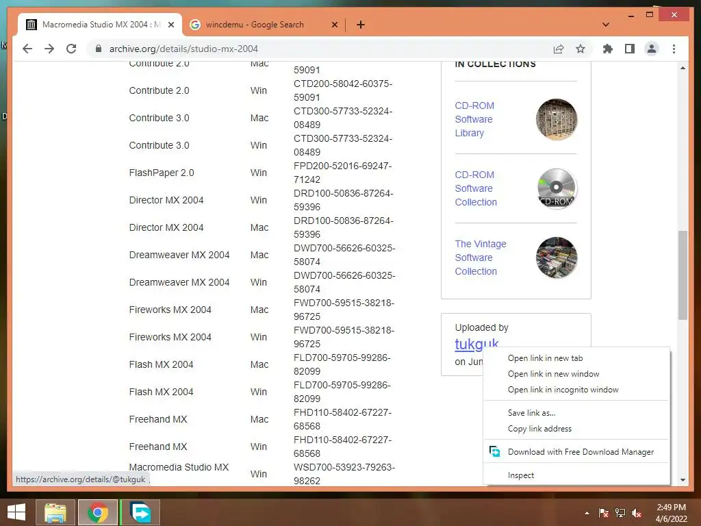The height and width of the screenshot is (526, 701).
Task: Open the network status tray icon
Action: [620, 513]
